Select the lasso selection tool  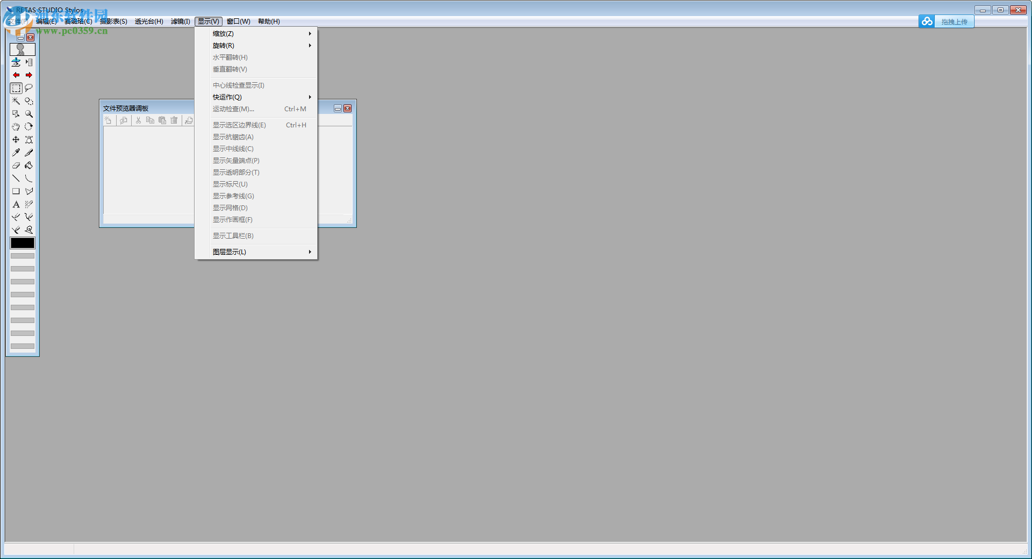pos(29,88)
